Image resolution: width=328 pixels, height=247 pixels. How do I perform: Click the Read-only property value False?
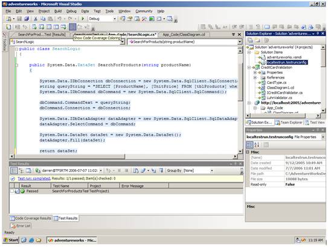[290, 184]
